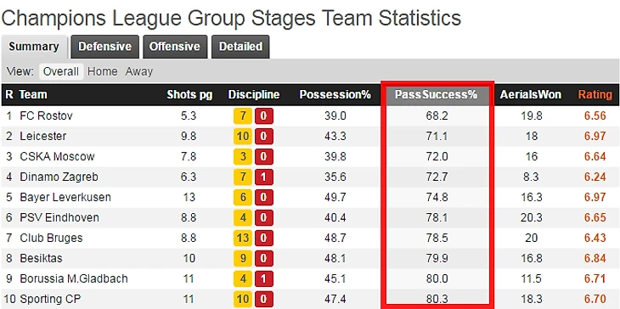Sort by PassSuccess% column header
The height and width of the screenshot is (309, 620).
pos(437,95)
